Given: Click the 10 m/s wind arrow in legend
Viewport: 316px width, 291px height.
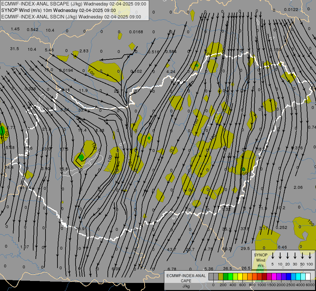Looking at the screenshot, I should pos(280,256).
